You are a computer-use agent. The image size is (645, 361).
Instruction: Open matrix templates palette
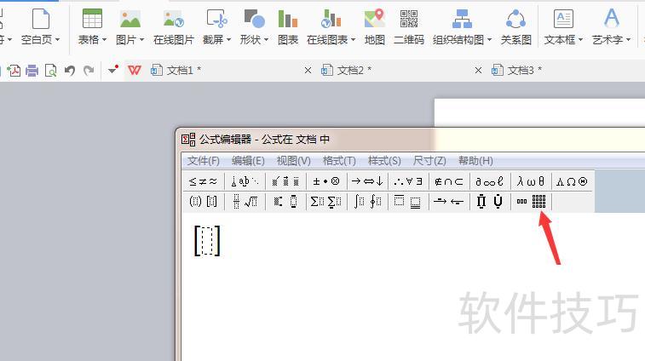click(x=531, y=202)
